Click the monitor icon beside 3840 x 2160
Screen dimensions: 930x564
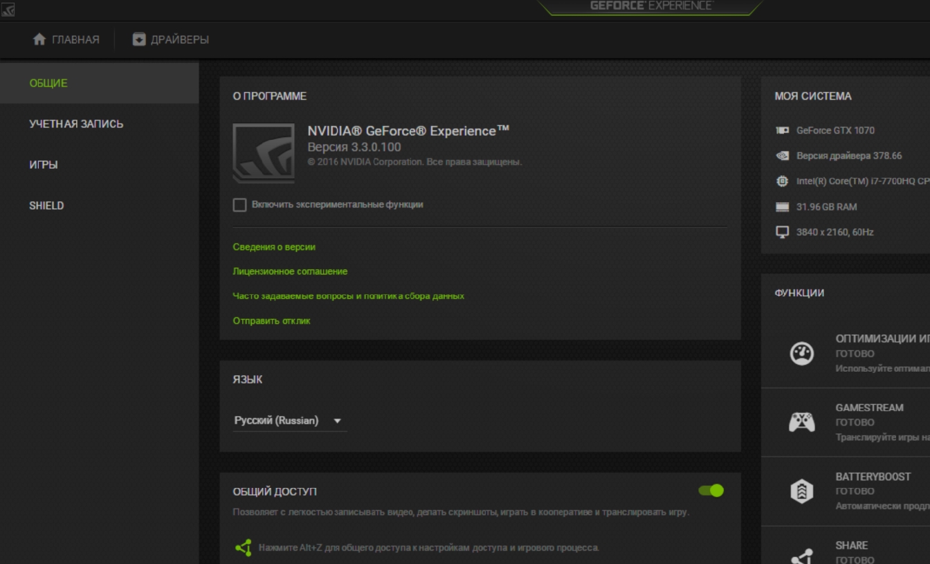tap(783, 232)
